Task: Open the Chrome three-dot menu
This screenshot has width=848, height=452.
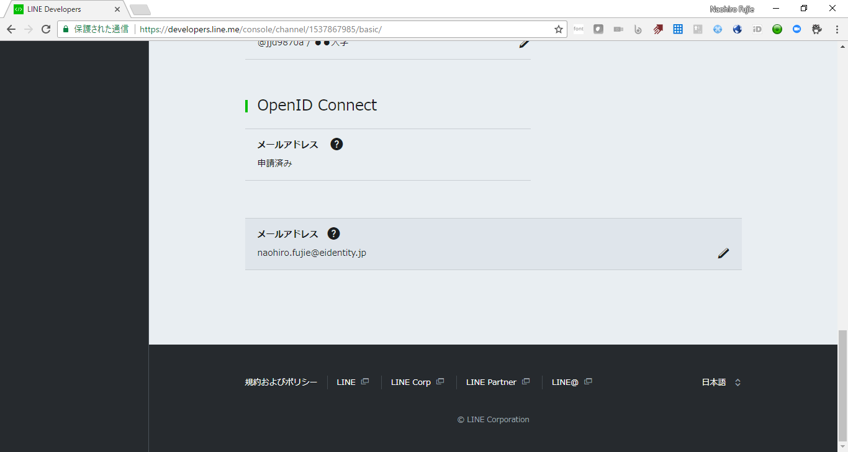Action: (x=836, y=29)
